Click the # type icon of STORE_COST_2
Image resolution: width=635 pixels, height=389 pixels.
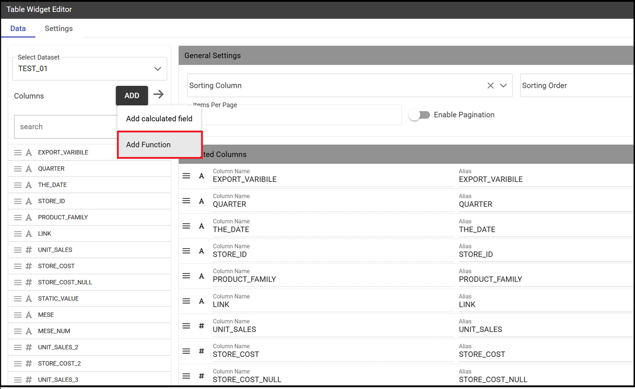click(29, 363)
